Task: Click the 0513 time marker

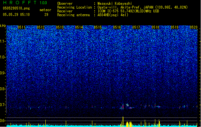Action: (x=60, y=27)
